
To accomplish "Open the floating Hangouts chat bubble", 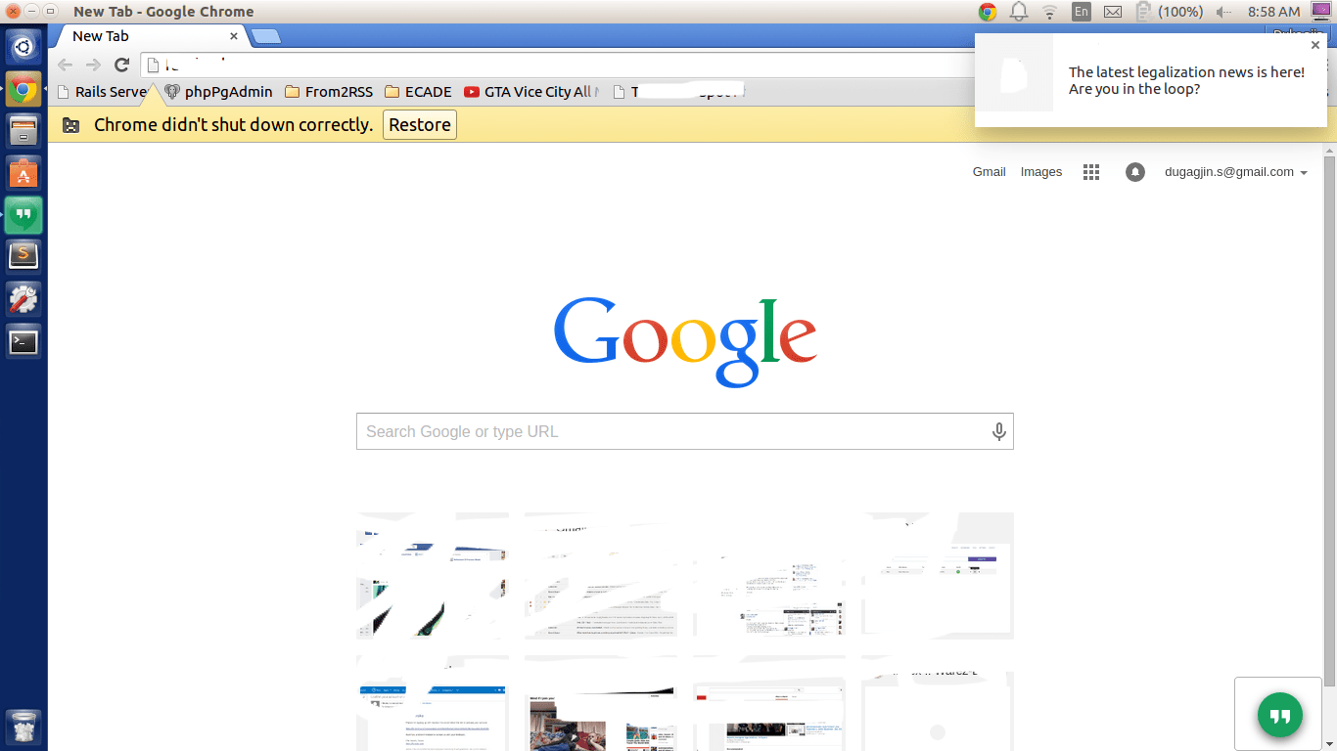I will click(1280, 715).
